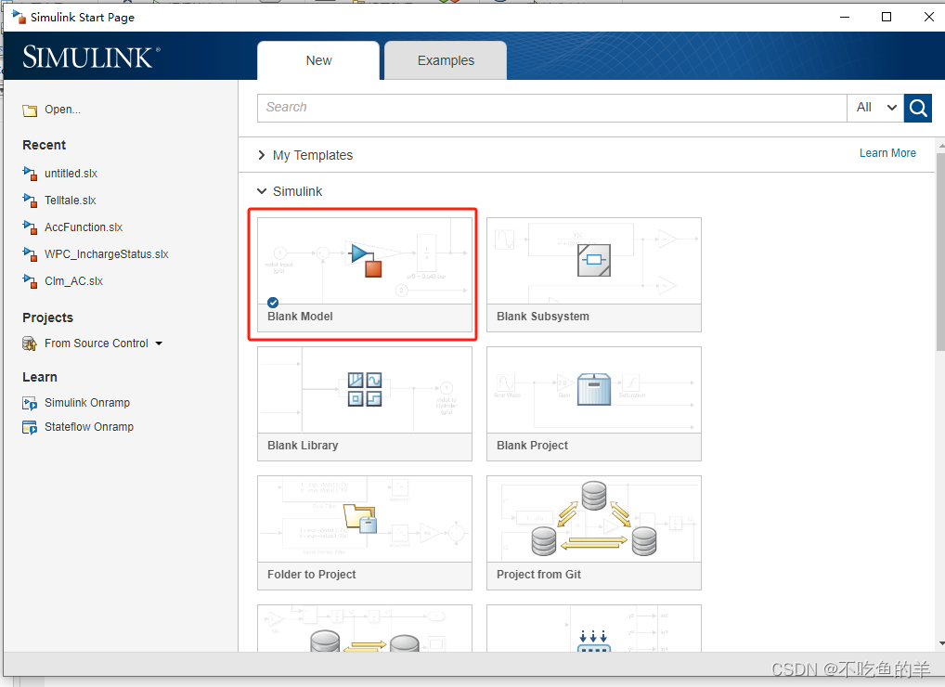The height and width of the screenshot is (687, 945).
Task: Select the Project from Git label
Action: tap(538, 575)
